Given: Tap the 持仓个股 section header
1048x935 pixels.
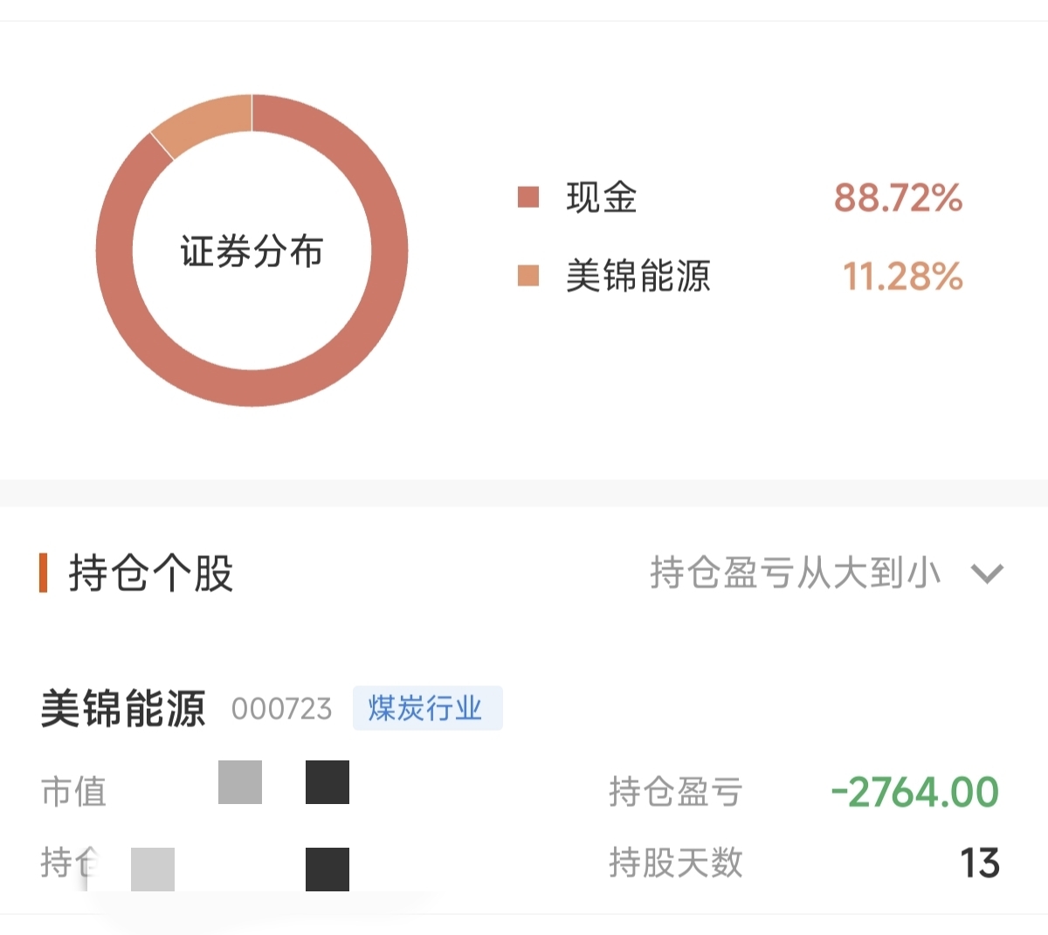Looking at the screenshot, I should (151, 574).
